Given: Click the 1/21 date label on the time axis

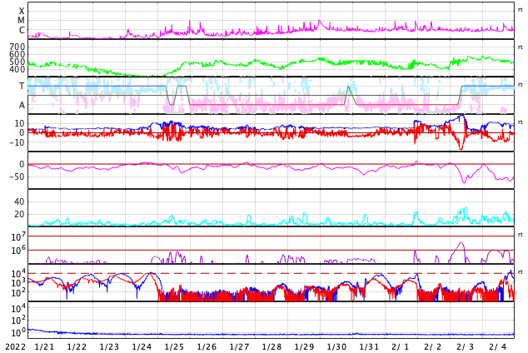Looking at the screenshot, I should click(44, 346).
